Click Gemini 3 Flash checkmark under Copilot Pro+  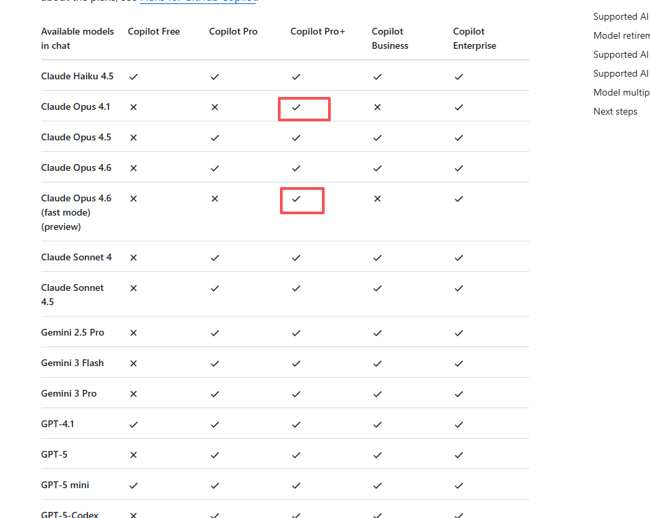coord(296,363)
